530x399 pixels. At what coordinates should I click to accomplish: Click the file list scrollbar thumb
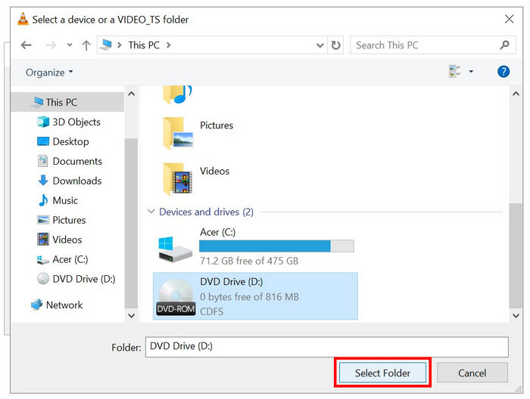516,255
